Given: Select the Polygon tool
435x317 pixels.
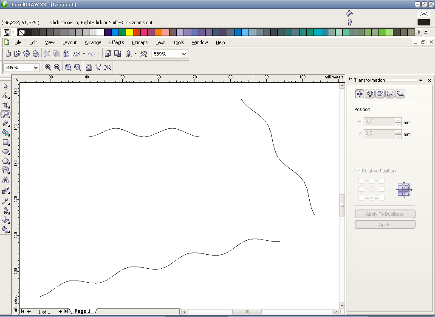Looking at the screenshot, I should pyautogui.click(x=6, y=161).
